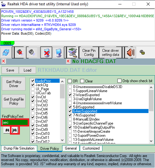Image resolution: width=155 pixels, height=168 pixels.
Task: Click Get Policy Driver button
Action: tap(14, 84)
